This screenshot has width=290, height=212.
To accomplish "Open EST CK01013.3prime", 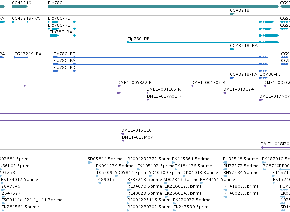I will coord(184,176).
